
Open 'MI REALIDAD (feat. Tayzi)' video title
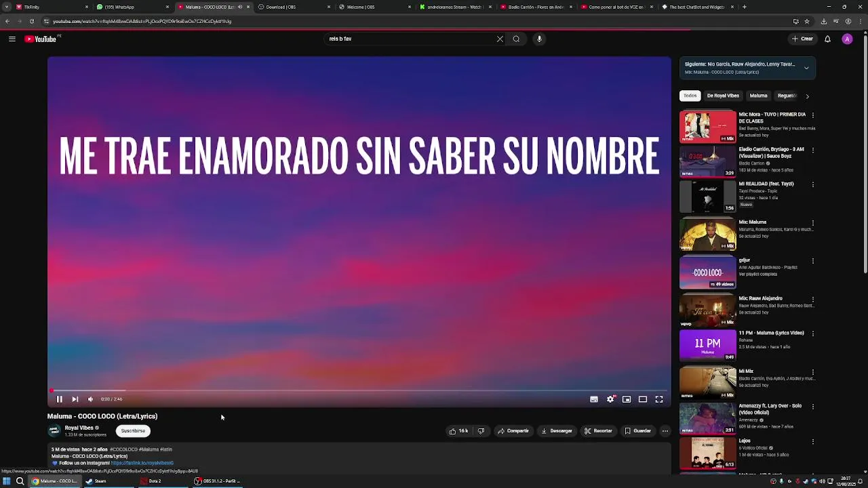tap(766, 184)
